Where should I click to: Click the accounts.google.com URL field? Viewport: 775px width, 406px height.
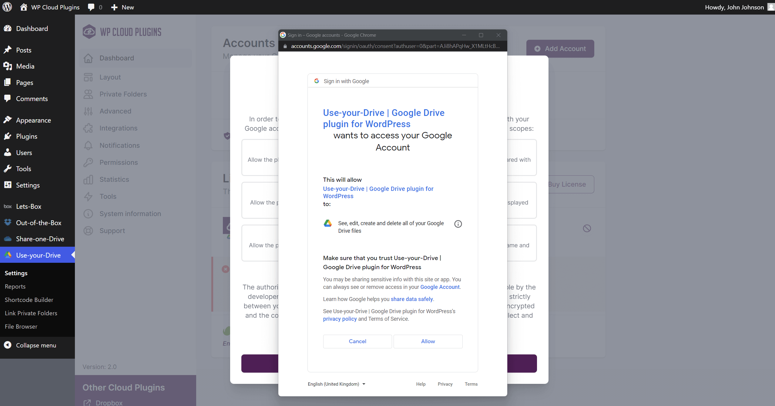click(x=394, y=46)
